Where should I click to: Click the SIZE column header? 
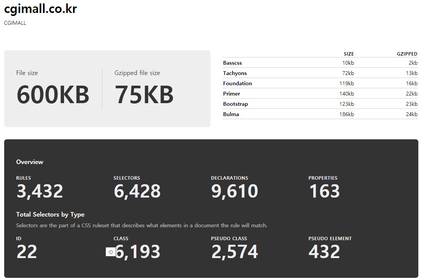pos(349,54)
